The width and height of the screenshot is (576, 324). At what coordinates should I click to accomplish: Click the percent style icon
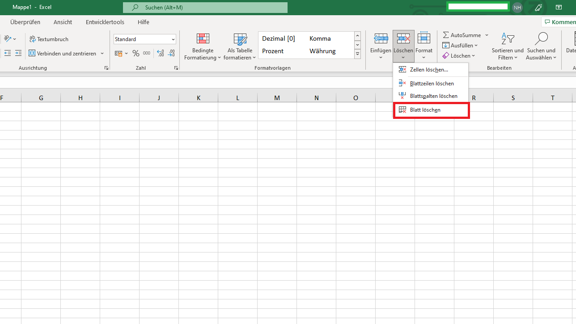136,54
